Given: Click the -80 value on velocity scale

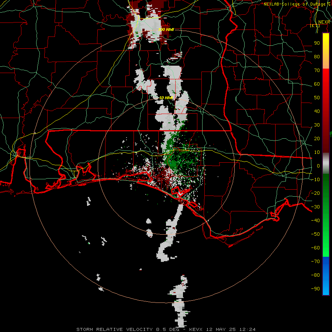Looking at the screenshot, I should pyautogui.click(x=315, y=275).
